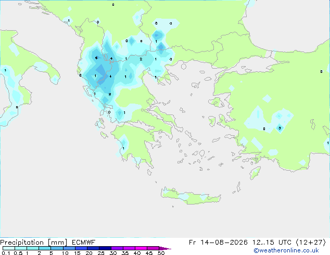Open the weatheronline.co.uk link

pyautogui.click(x=286, y=250)
